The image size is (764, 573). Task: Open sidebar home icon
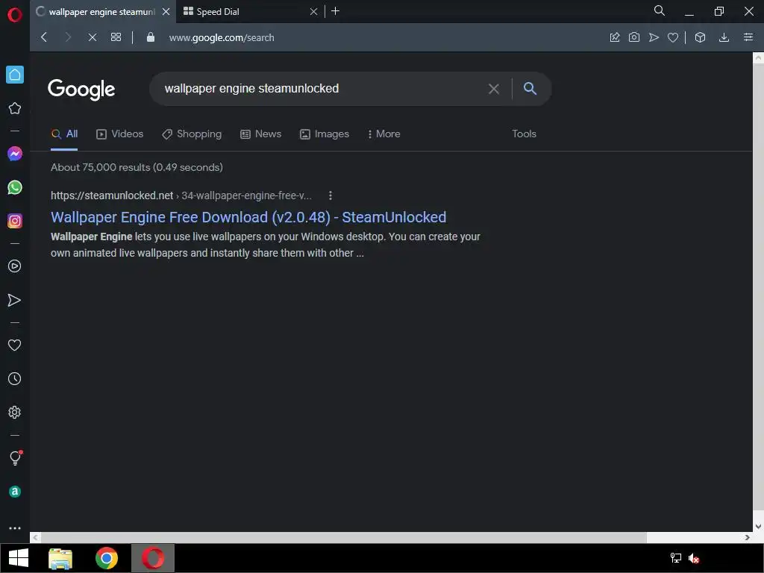(x=15, y=75)
